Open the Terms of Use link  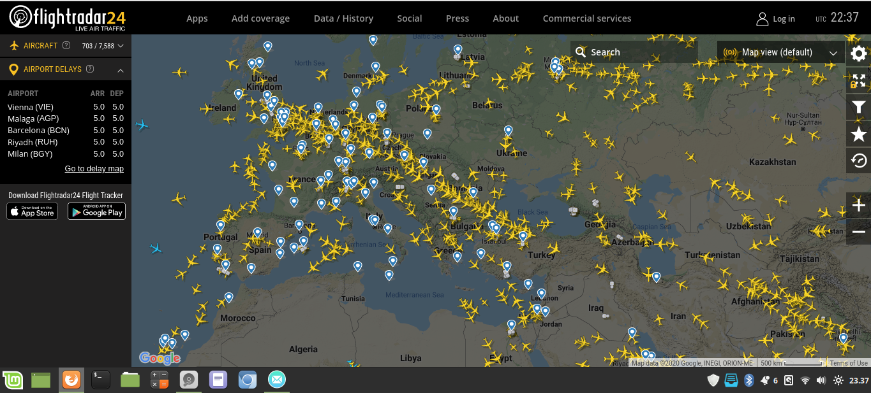click(849, 363)
